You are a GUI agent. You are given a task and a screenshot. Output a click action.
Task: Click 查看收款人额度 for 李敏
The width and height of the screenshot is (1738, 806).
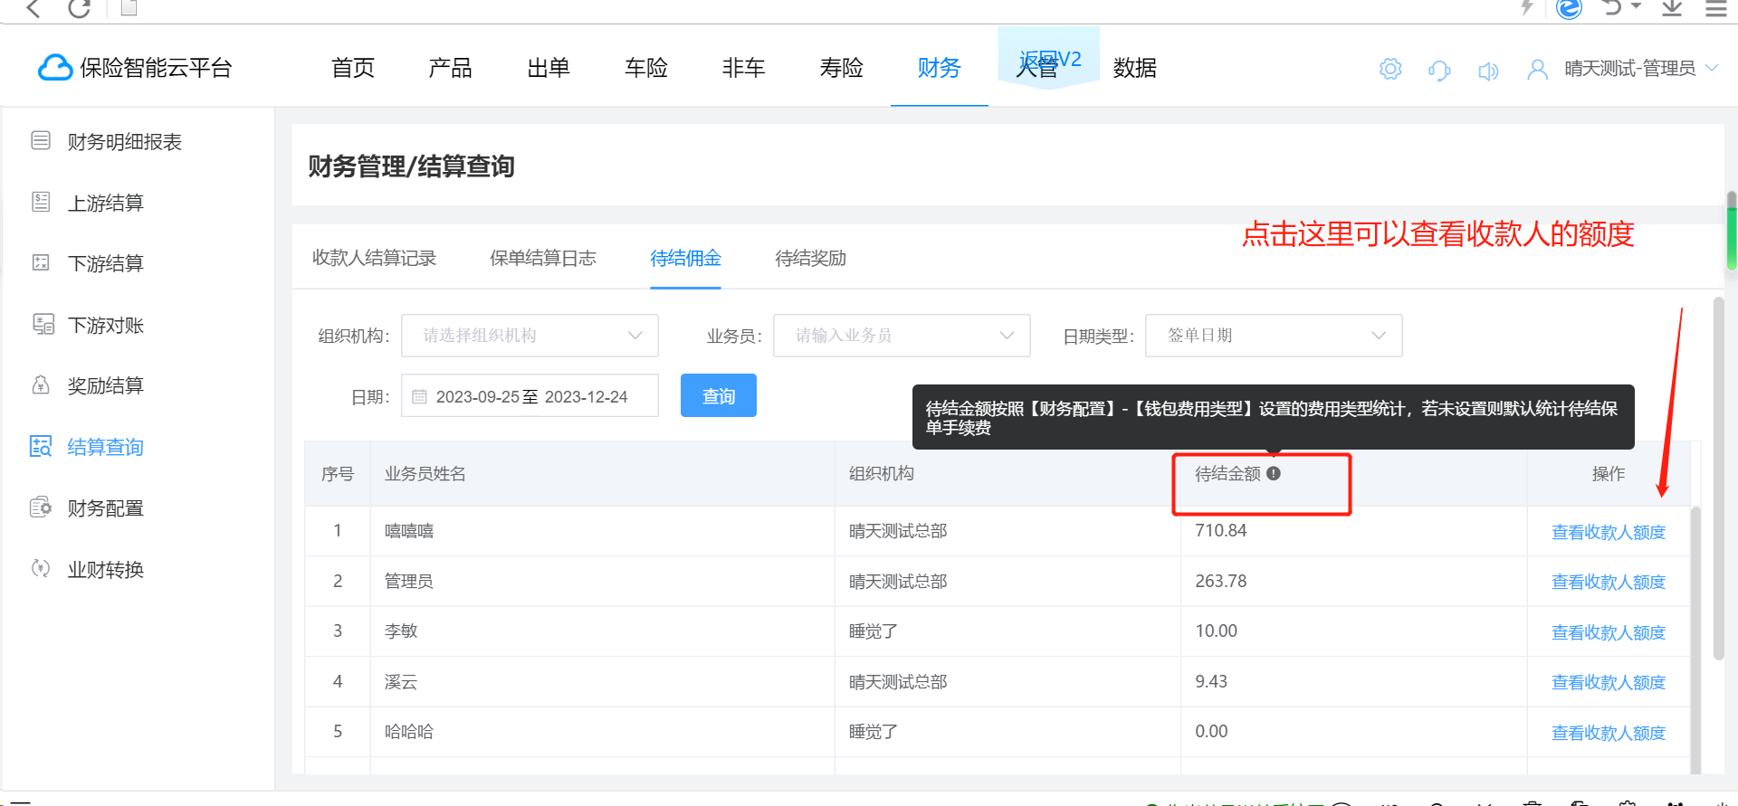[x=1609, y=632]
